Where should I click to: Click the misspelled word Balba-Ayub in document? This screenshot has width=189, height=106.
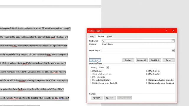pos(14,98)
